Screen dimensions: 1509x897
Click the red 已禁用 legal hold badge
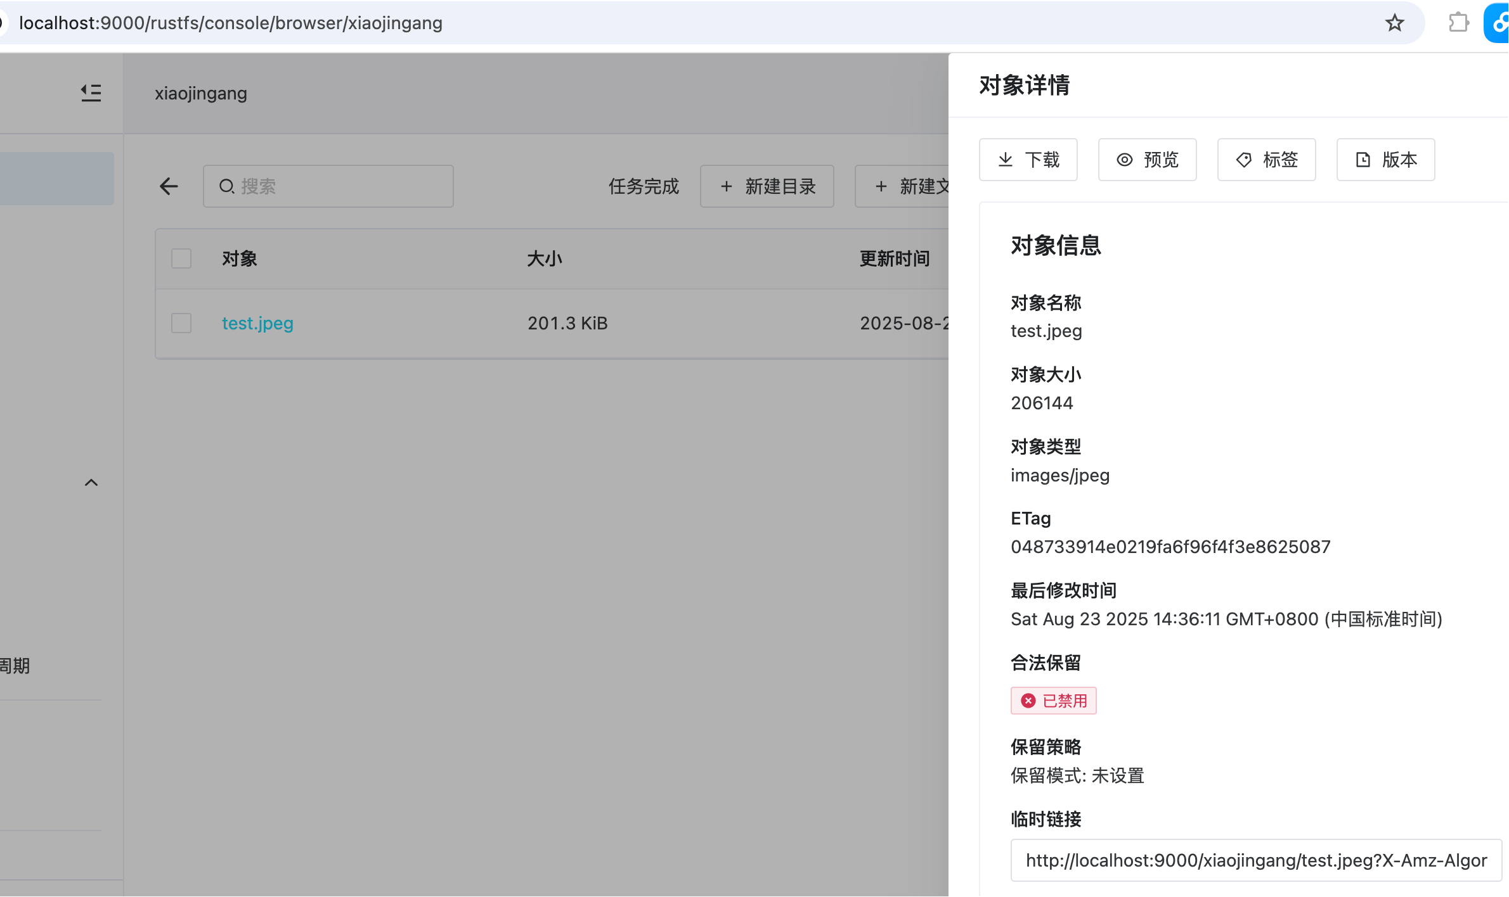1053,701
